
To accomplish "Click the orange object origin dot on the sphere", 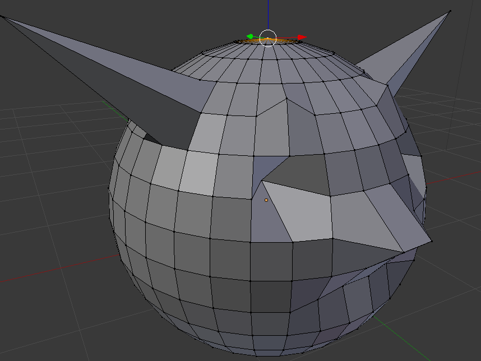I will pyautogui.click(x=266, y=200).
